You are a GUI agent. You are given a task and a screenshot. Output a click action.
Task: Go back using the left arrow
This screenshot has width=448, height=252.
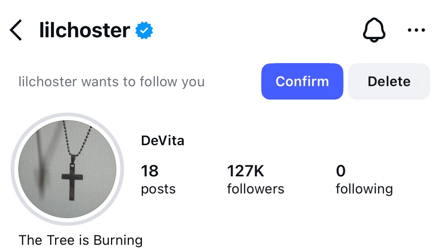[x=16, y=30]
